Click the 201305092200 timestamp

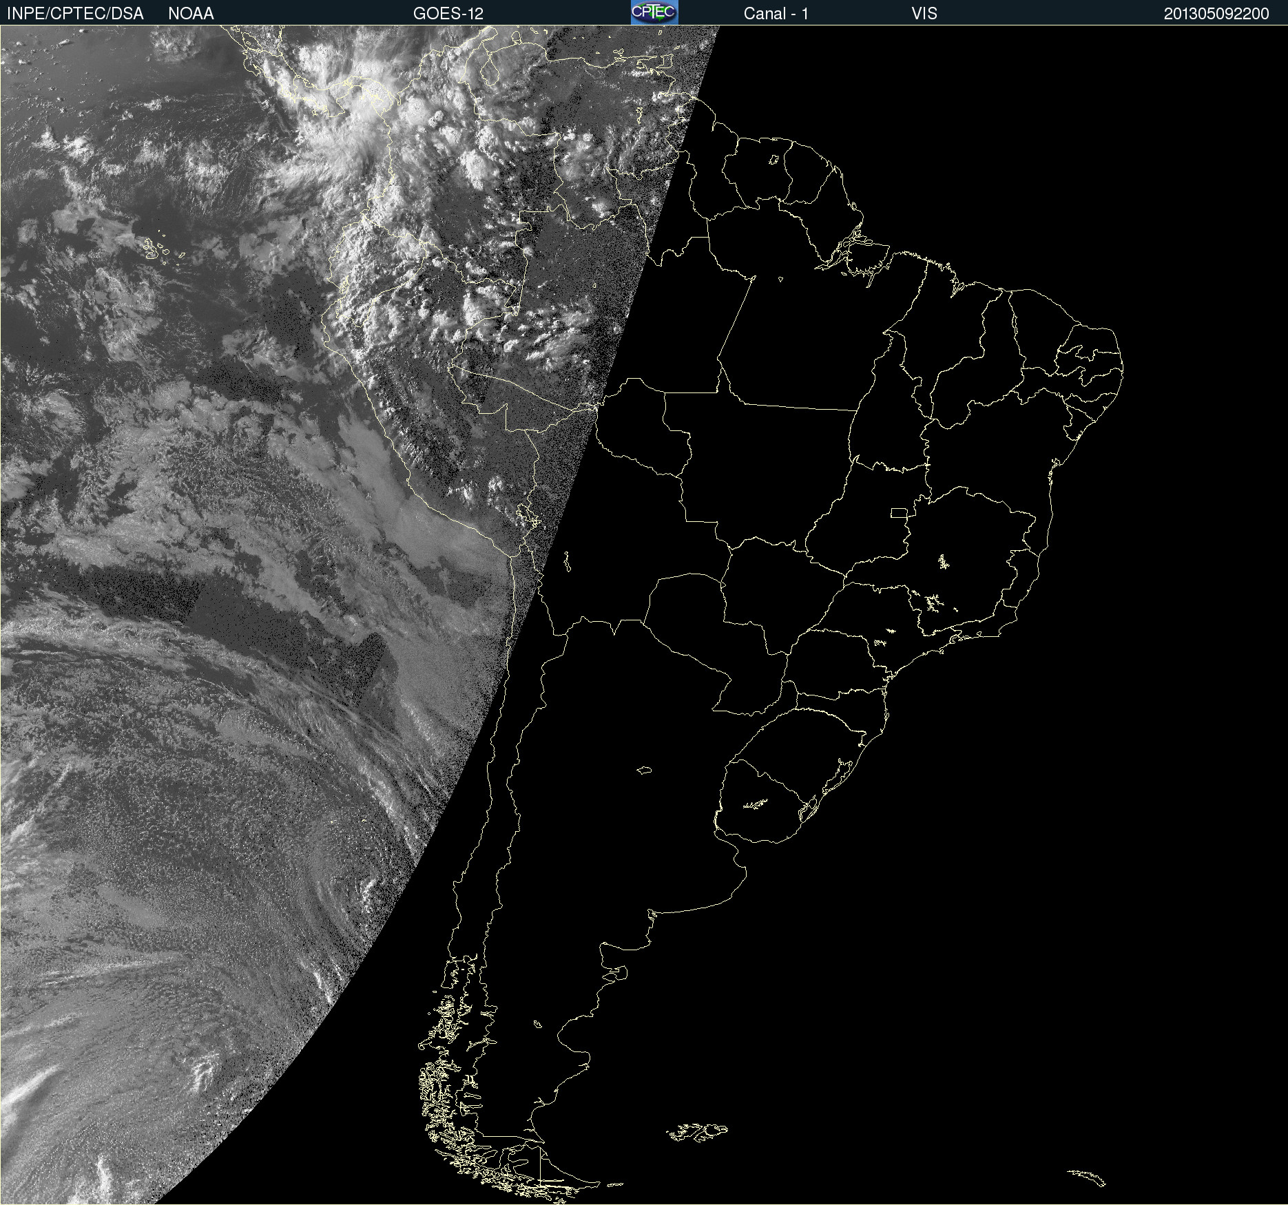point(1216,14)
